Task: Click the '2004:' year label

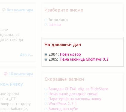Action: [x=54, y=54]
